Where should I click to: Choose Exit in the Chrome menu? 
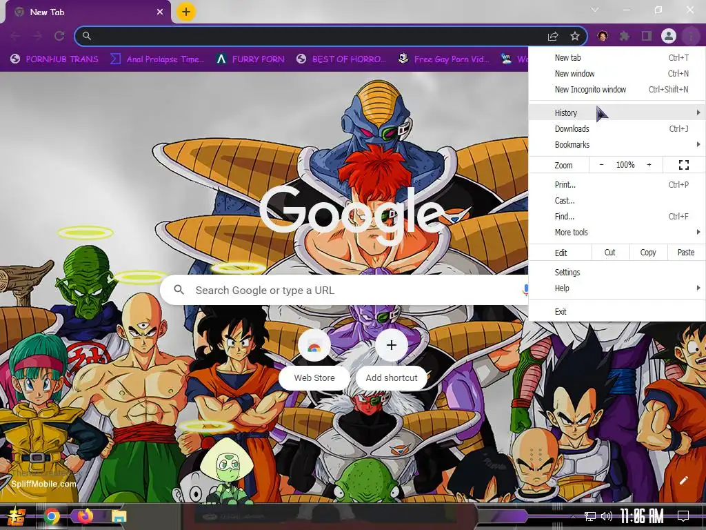[x=617, y=312]
